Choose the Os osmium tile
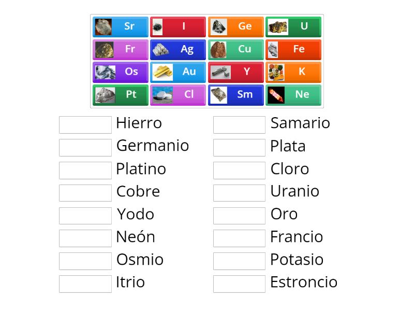This screenshot has height=311, width=414. (120, 72)
